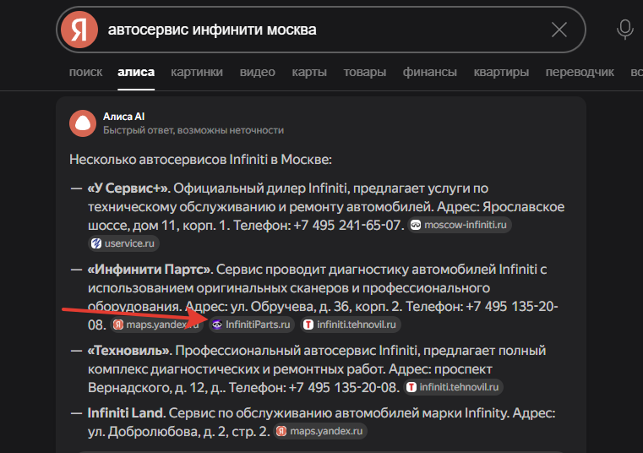Click the Yandex logo icon
This screenshot has height=453, width=643.
[x=79, y=30]
